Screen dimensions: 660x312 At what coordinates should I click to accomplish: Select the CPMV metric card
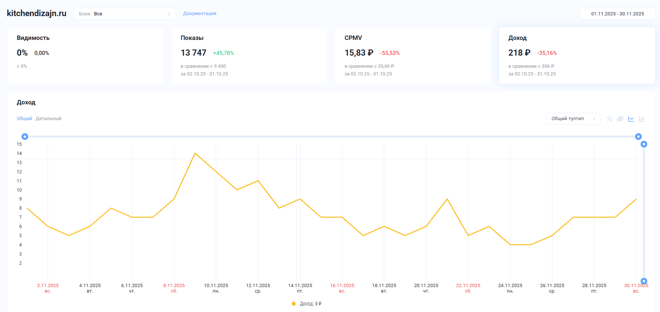pyautogui.click(x=413, y=55)
